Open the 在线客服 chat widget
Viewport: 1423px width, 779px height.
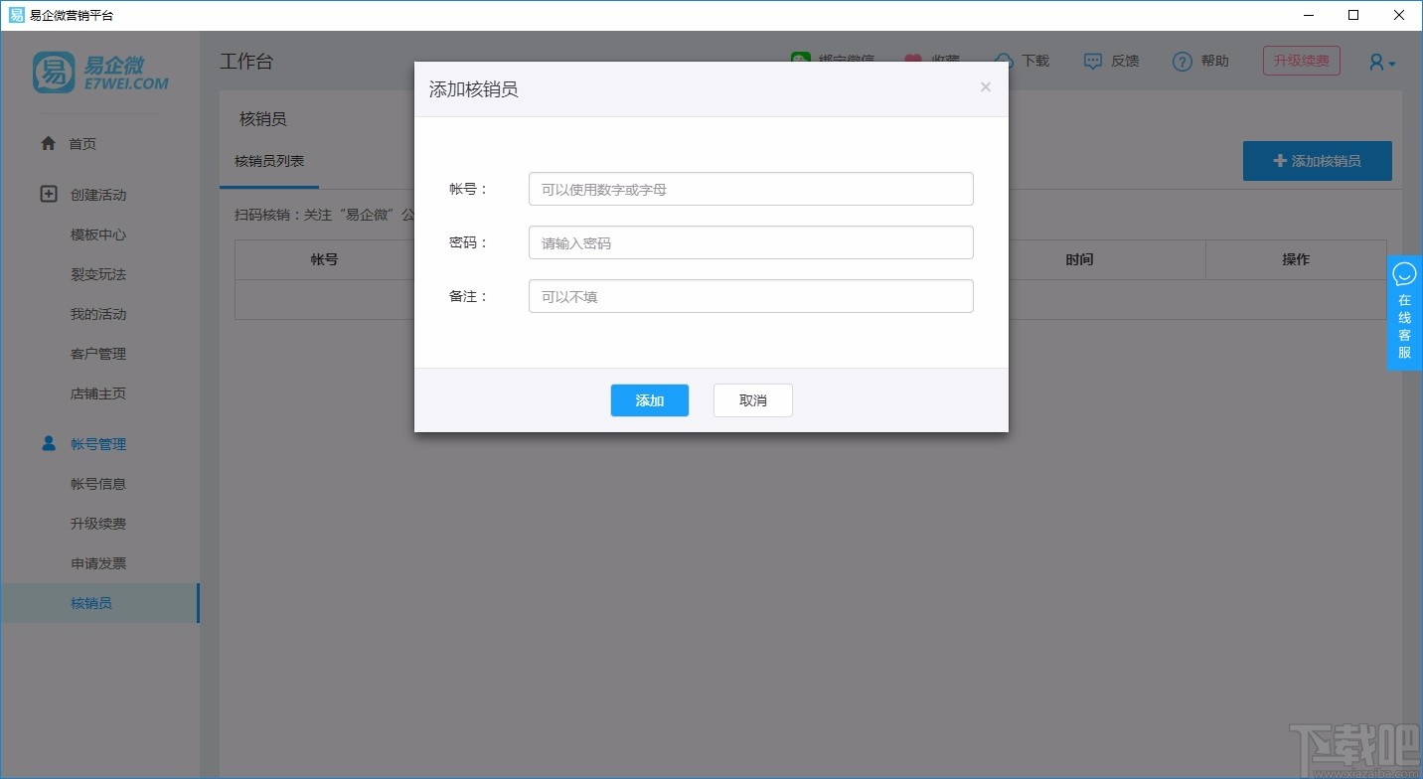(1404, 313)
